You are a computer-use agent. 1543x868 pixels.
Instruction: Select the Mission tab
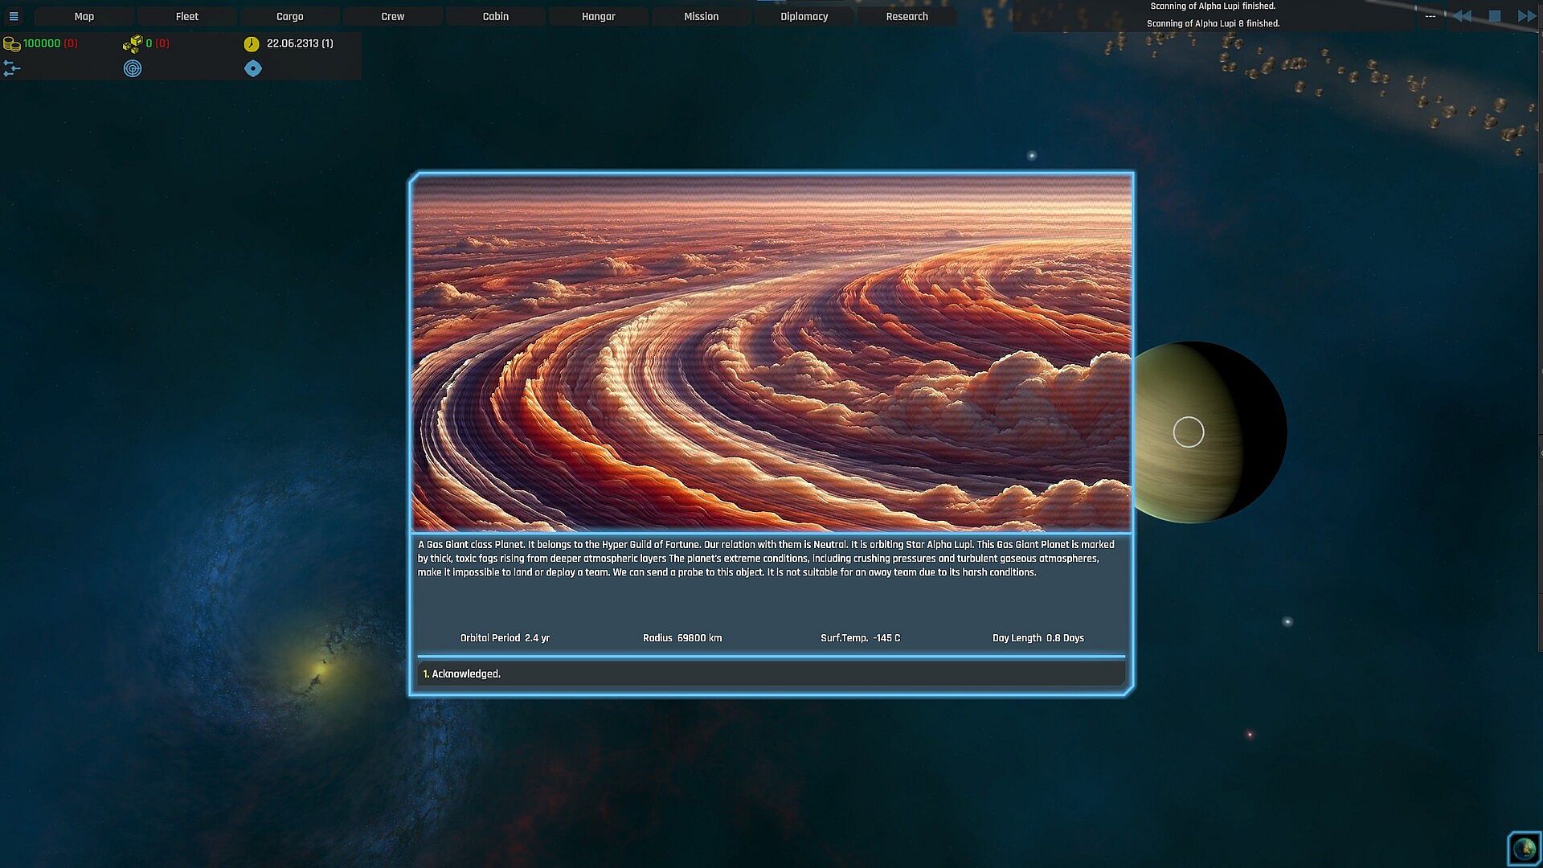point(701,16)
